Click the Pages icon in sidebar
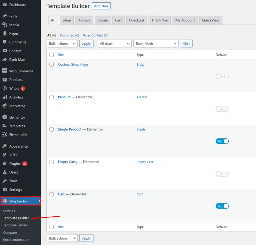The width and height of the screenshot is (256, 245). [5, 33]
